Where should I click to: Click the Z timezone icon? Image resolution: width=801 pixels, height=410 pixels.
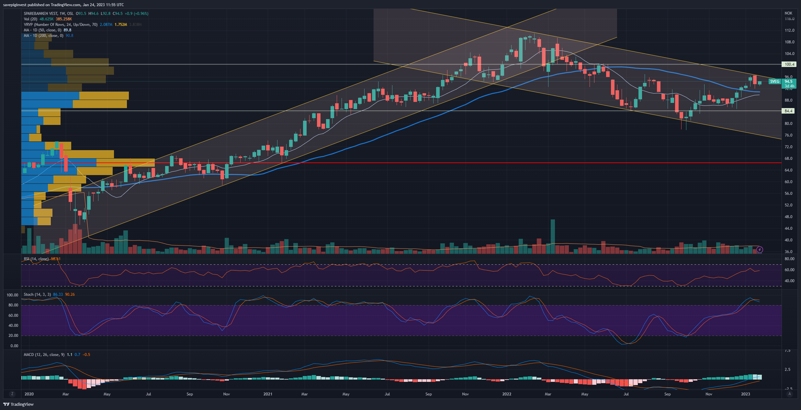(x=12, y=394)
